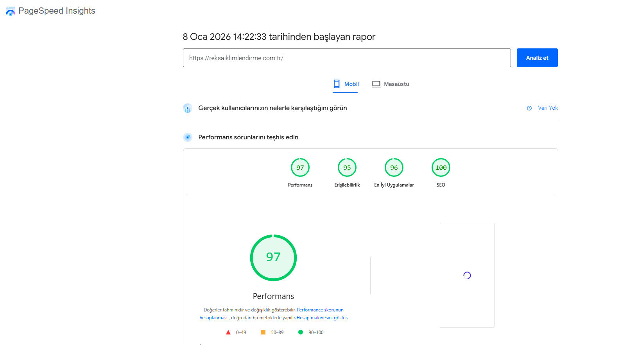Click the loading page screenshot thumbnail

[467, 275]
